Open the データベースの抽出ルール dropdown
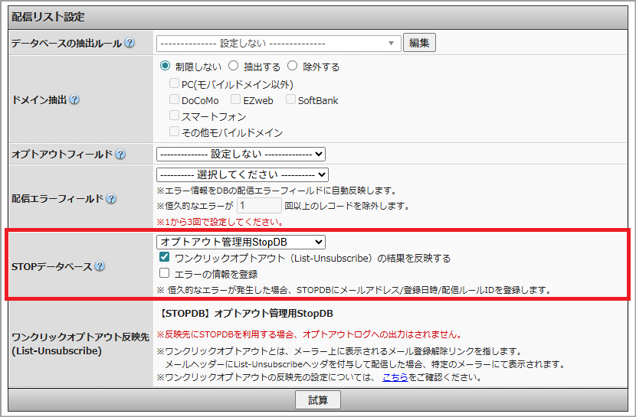Screen dimensions: 636x417 click(278, 44)
